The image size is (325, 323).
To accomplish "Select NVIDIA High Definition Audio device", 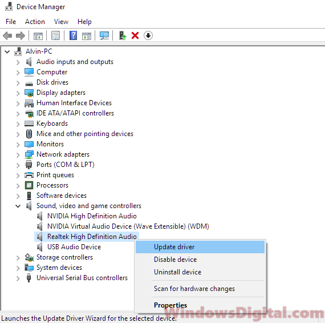I will point(92,216).
